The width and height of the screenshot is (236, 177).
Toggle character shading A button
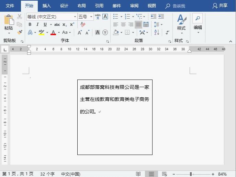click(98, 32)
